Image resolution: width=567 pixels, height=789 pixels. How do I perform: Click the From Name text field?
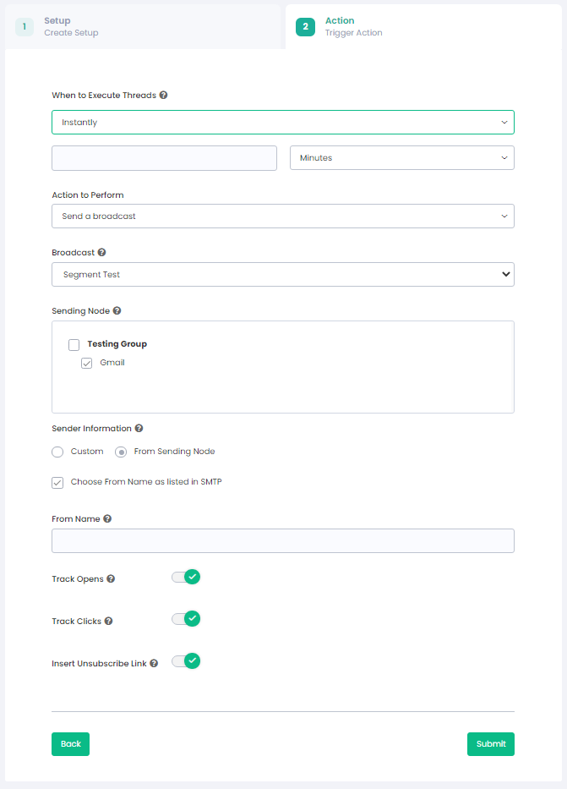283,541
